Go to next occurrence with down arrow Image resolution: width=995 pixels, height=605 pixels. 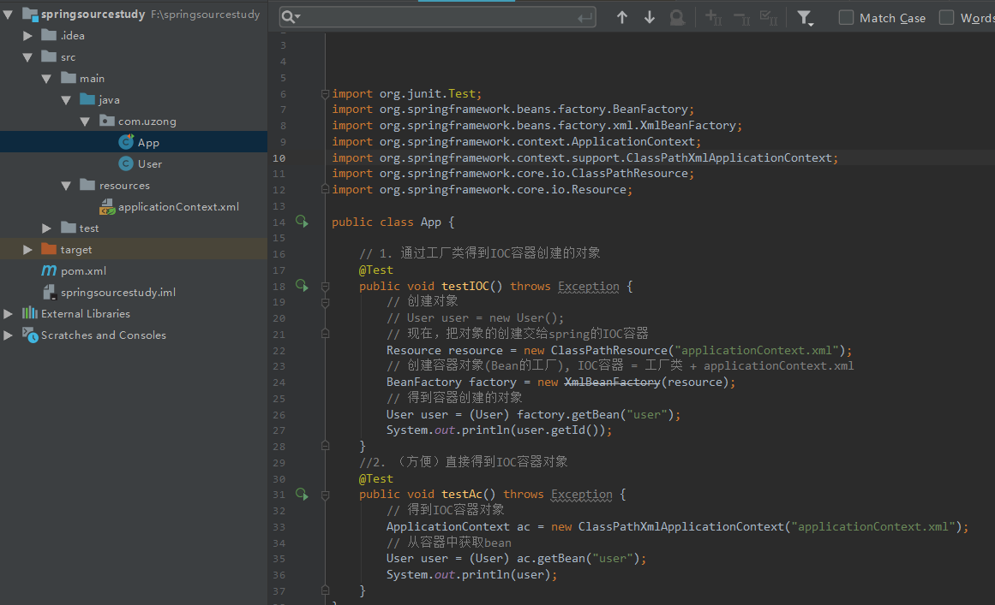[x=649, y=18]
